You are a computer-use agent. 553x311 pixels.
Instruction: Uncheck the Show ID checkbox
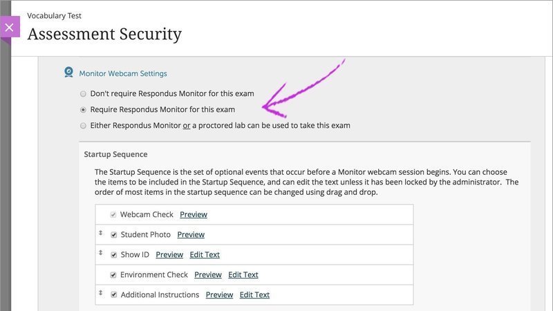tap(113, 255)
